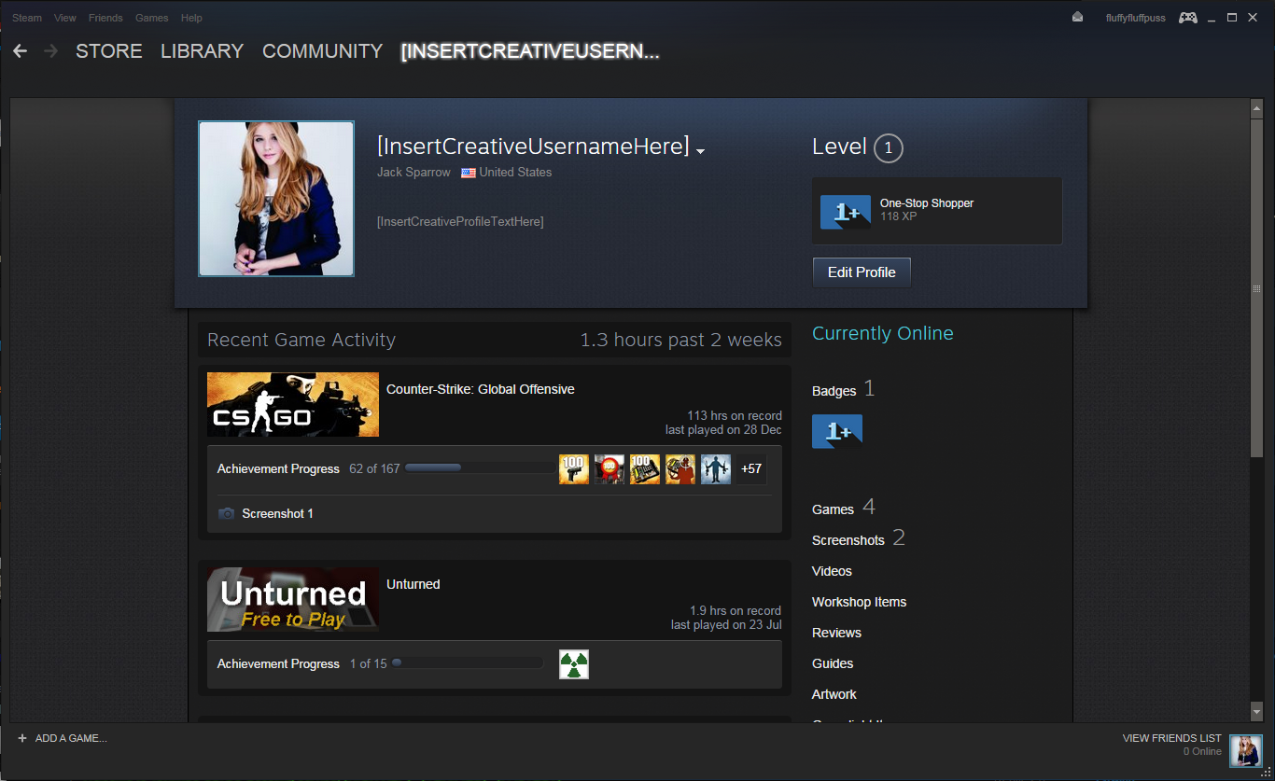Open the radiation achievement icon under Unturned
The width and height of the screenshot is (1275, 781).
pos(574,663)
